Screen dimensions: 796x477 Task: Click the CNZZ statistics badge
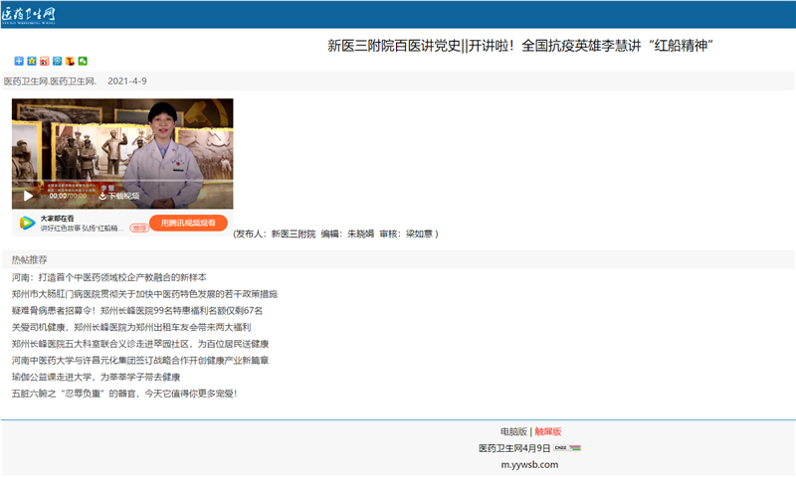coord(568,448)
